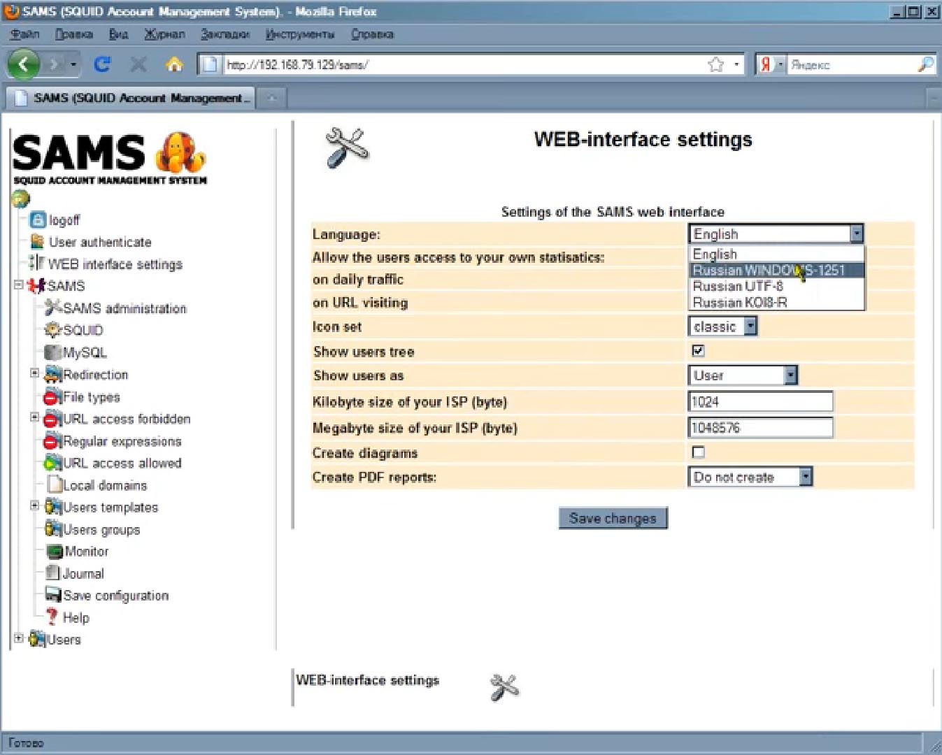Click the MySQL database icon
The height and width of the screenshot is (755, 942).
click(53, 352)
